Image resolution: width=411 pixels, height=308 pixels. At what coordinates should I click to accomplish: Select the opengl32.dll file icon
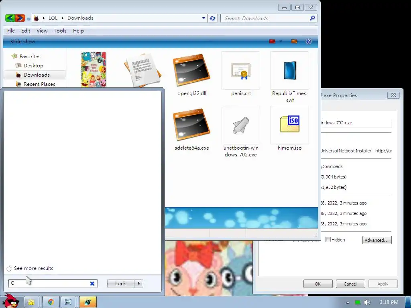tap(191, 70)
